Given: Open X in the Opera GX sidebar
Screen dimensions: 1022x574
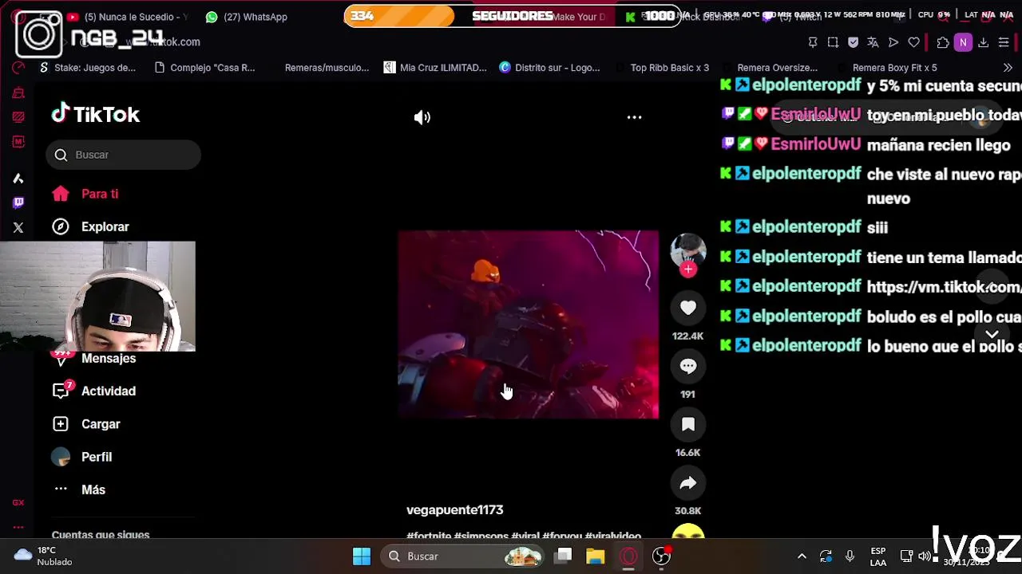Looking at the screenshot, I should click(18, 227).
